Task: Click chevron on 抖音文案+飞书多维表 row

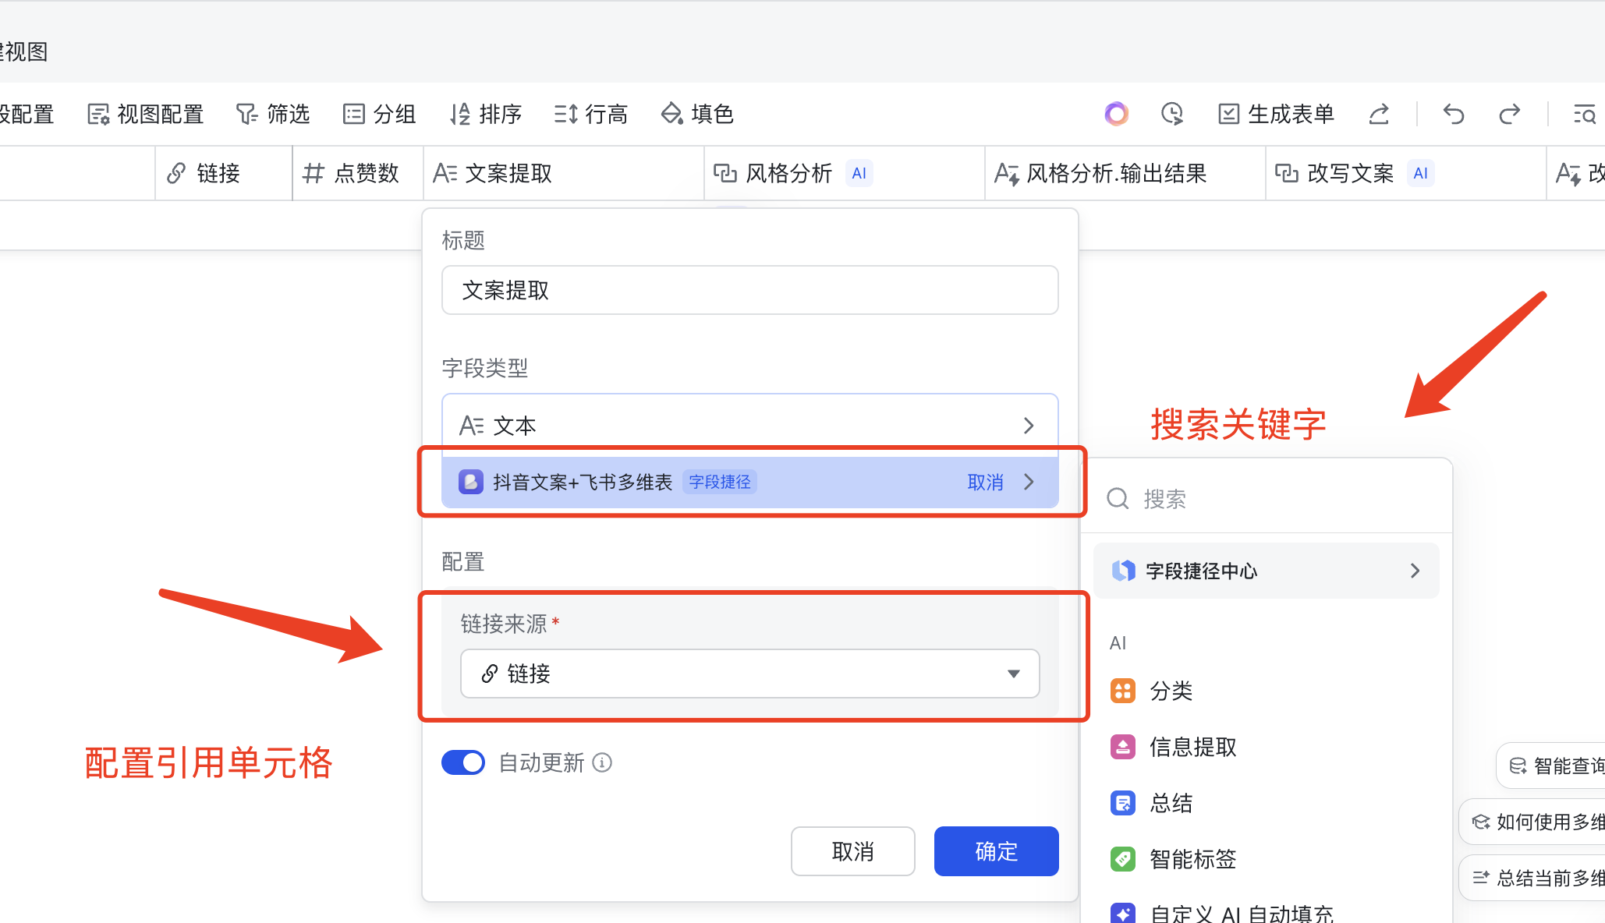Action: 1029,482
